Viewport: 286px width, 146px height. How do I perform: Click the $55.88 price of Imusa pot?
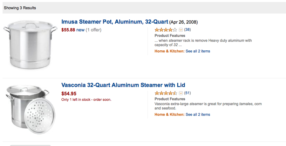(68, 30)
